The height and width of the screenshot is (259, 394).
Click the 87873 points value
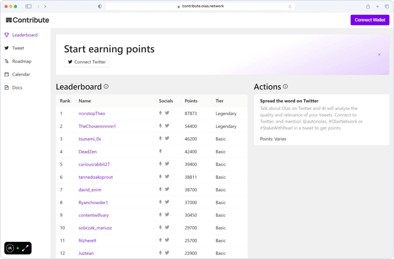tap(191, 114)
